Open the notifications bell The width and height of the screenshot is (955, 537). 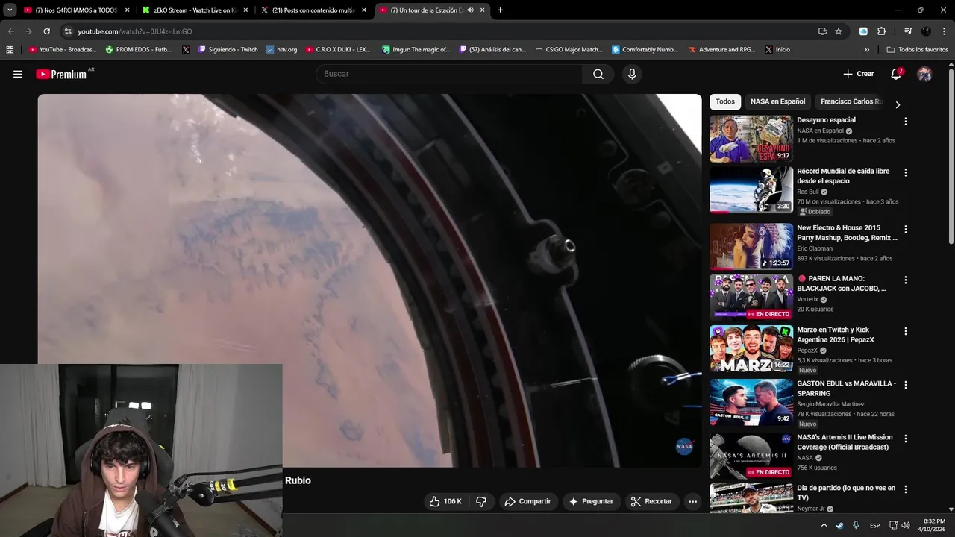[x=896, y=74]
